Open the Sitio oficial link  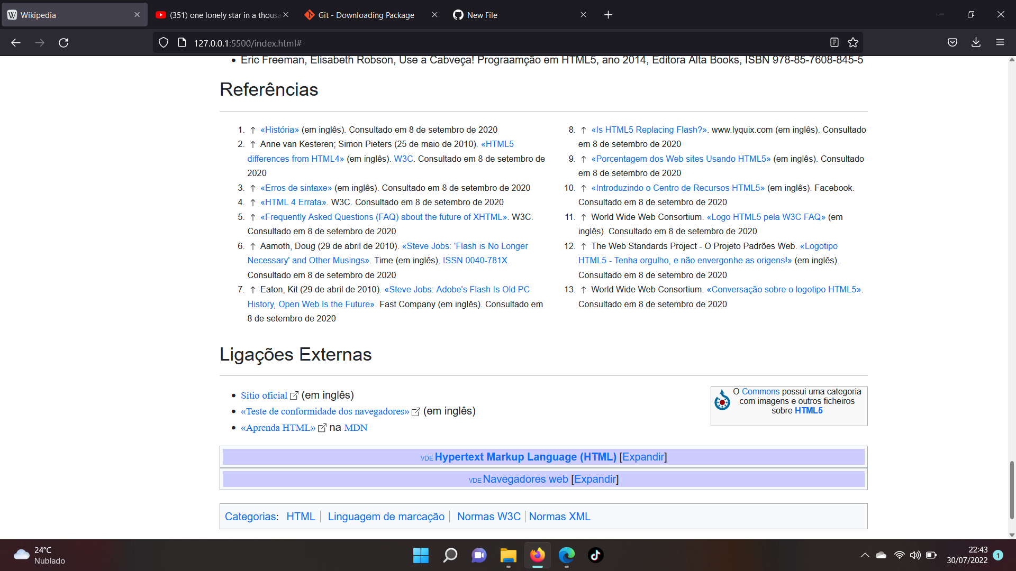click(264, 395)
